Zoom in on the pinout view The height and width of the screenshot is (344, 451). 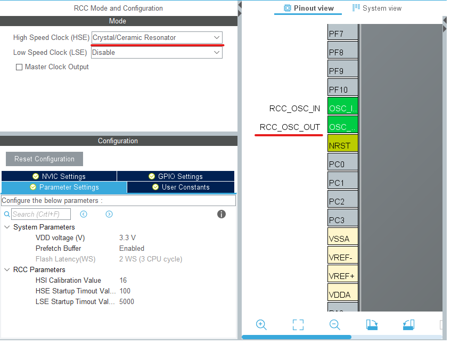(261, 324)
